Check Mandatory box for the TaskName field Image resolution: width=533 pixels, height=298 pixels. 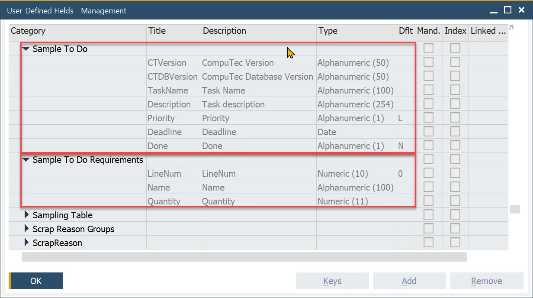coord(428,91)
